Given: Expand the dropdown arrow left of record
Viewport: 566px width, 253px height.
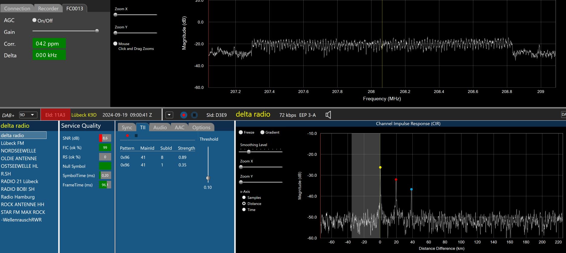Looking at the screenshot, I should pyautogui.click(x=169, y=115).
